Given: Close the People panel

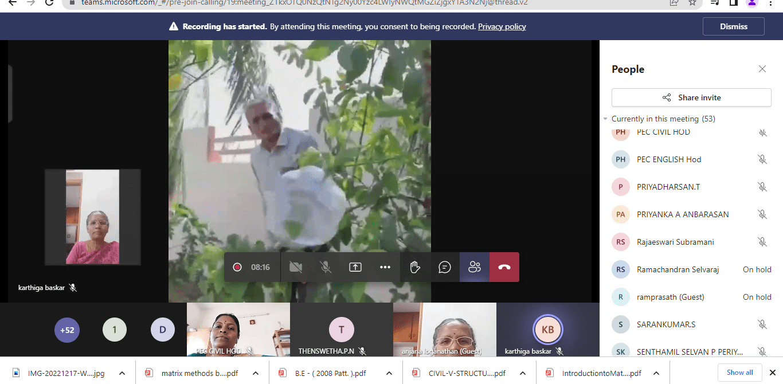Looking at the screenshot, I should (x=762, y=69).
